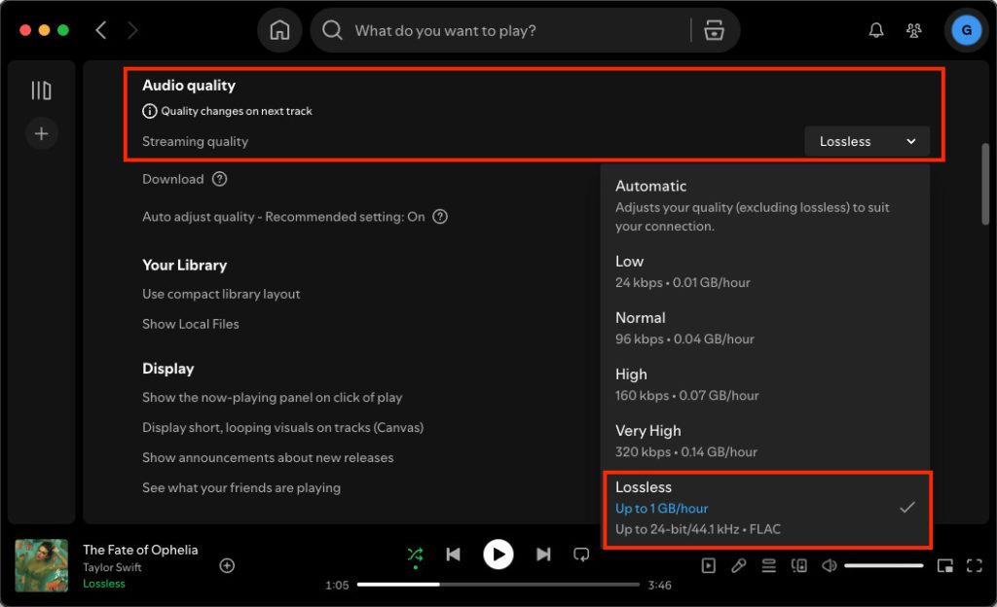This screenshot has width=997, height=607.
Task: Open the lyrics microphone icon
Action: tap(739, 565)
